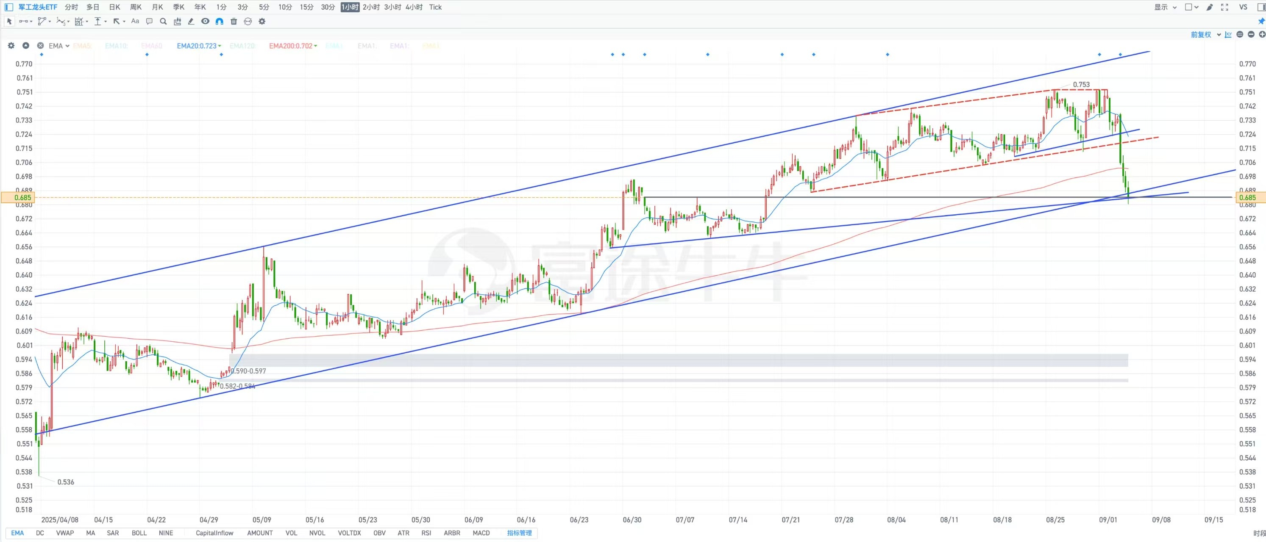Select the magnet snap drawing tool
The width and height of the screenshot is (1266, 542).
pos(220,21)
